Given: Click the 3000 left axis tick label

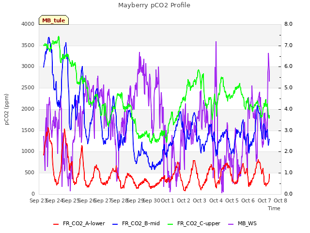Looking at the screenshot, I should pyautogui.click(x=28, y=67).
